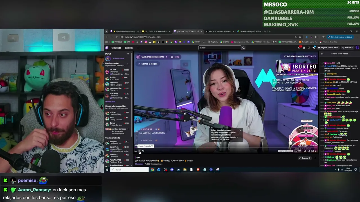Collapse the video chat panel
The image size is (360, 202).
(x=322, y=54)
